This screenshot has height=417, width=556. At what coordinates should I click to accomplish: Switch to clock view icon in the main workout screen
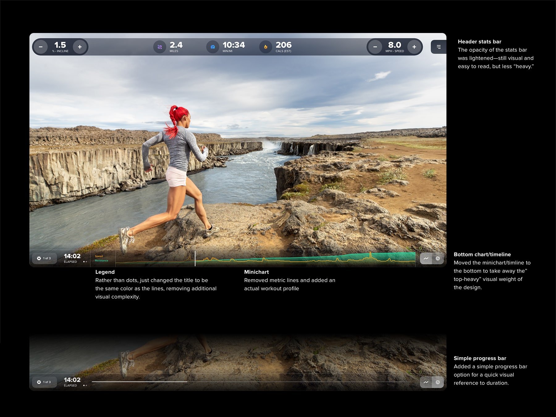pyautogui.click(x=438, y=258)
